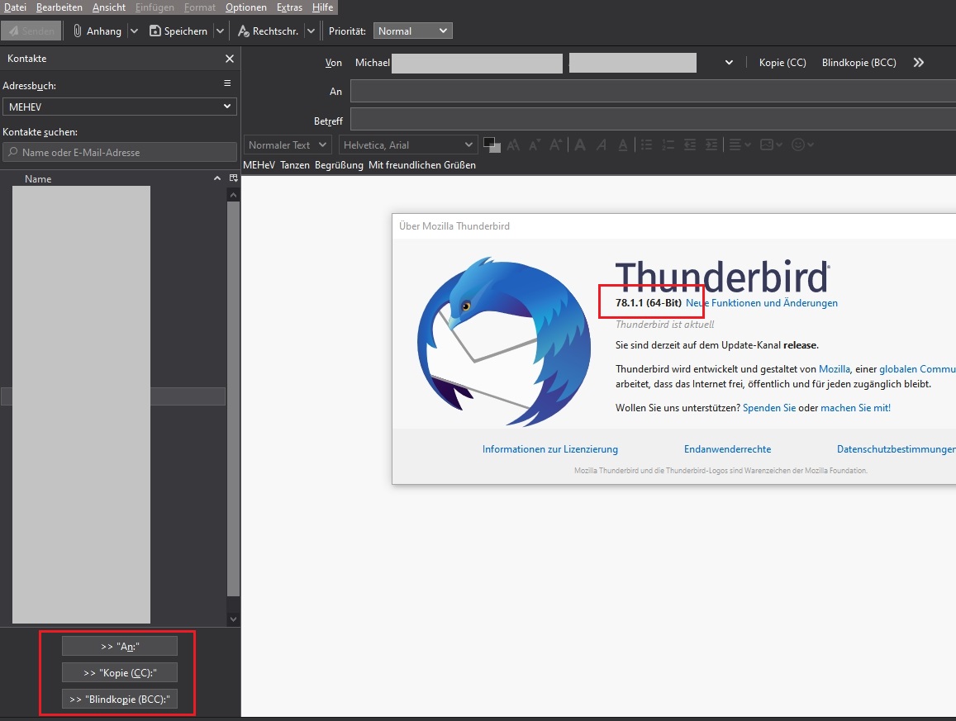Toggle bold text formatting

580,145
